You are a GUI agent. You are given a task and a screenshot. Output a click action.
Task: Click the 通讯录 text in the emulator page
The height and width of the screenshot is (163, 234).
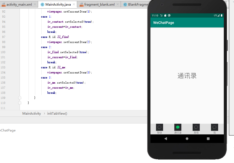click(187, 76)
